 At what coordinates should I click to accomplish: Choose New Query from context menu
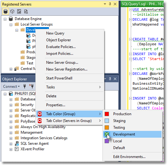[70, 33]
